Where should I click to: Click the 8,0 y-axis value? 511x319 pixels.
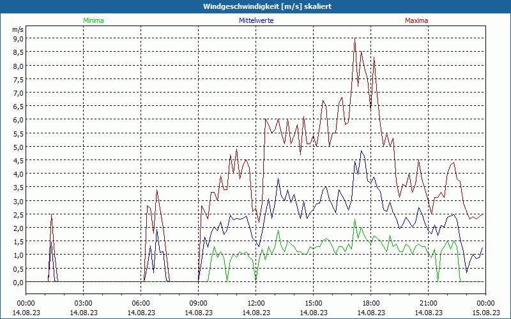(19, 66)
